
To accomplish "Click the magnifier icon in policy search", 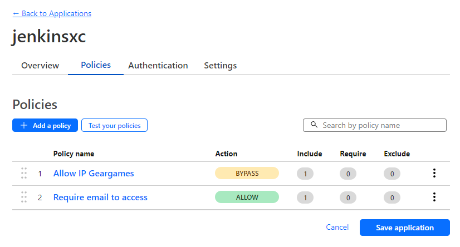I will pyautogui.click(x=314, y=125).
